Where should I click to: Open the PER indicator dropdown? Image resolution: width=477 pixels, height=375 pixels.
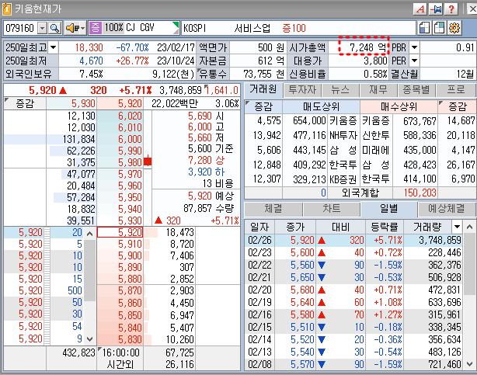tap(414, 61)
